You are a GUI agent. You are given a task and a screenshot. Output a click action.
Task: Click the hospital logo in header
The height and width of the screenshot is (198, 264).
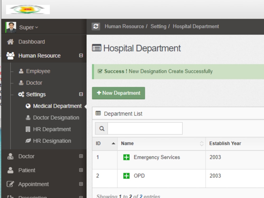[x=28, y=10]
